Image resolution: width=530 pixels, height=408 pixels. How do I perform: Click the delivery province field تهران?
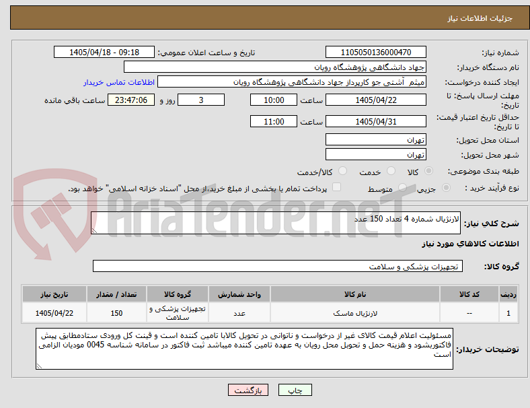[375, 139]
